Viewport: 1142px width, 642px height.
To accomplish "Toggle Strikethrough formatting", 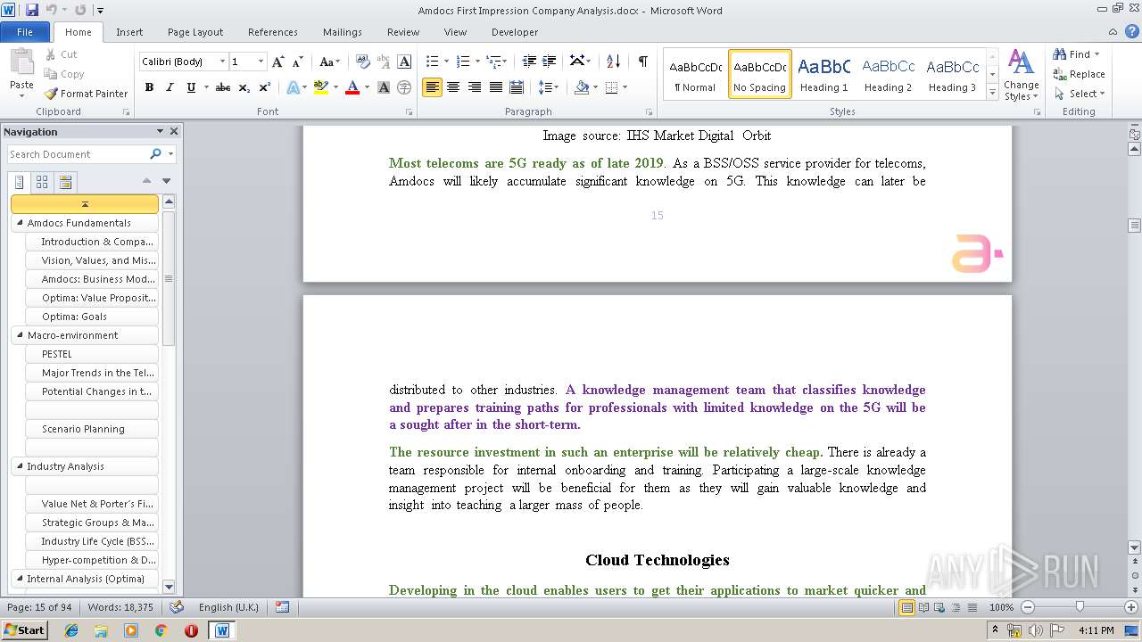I will [223, 87].
